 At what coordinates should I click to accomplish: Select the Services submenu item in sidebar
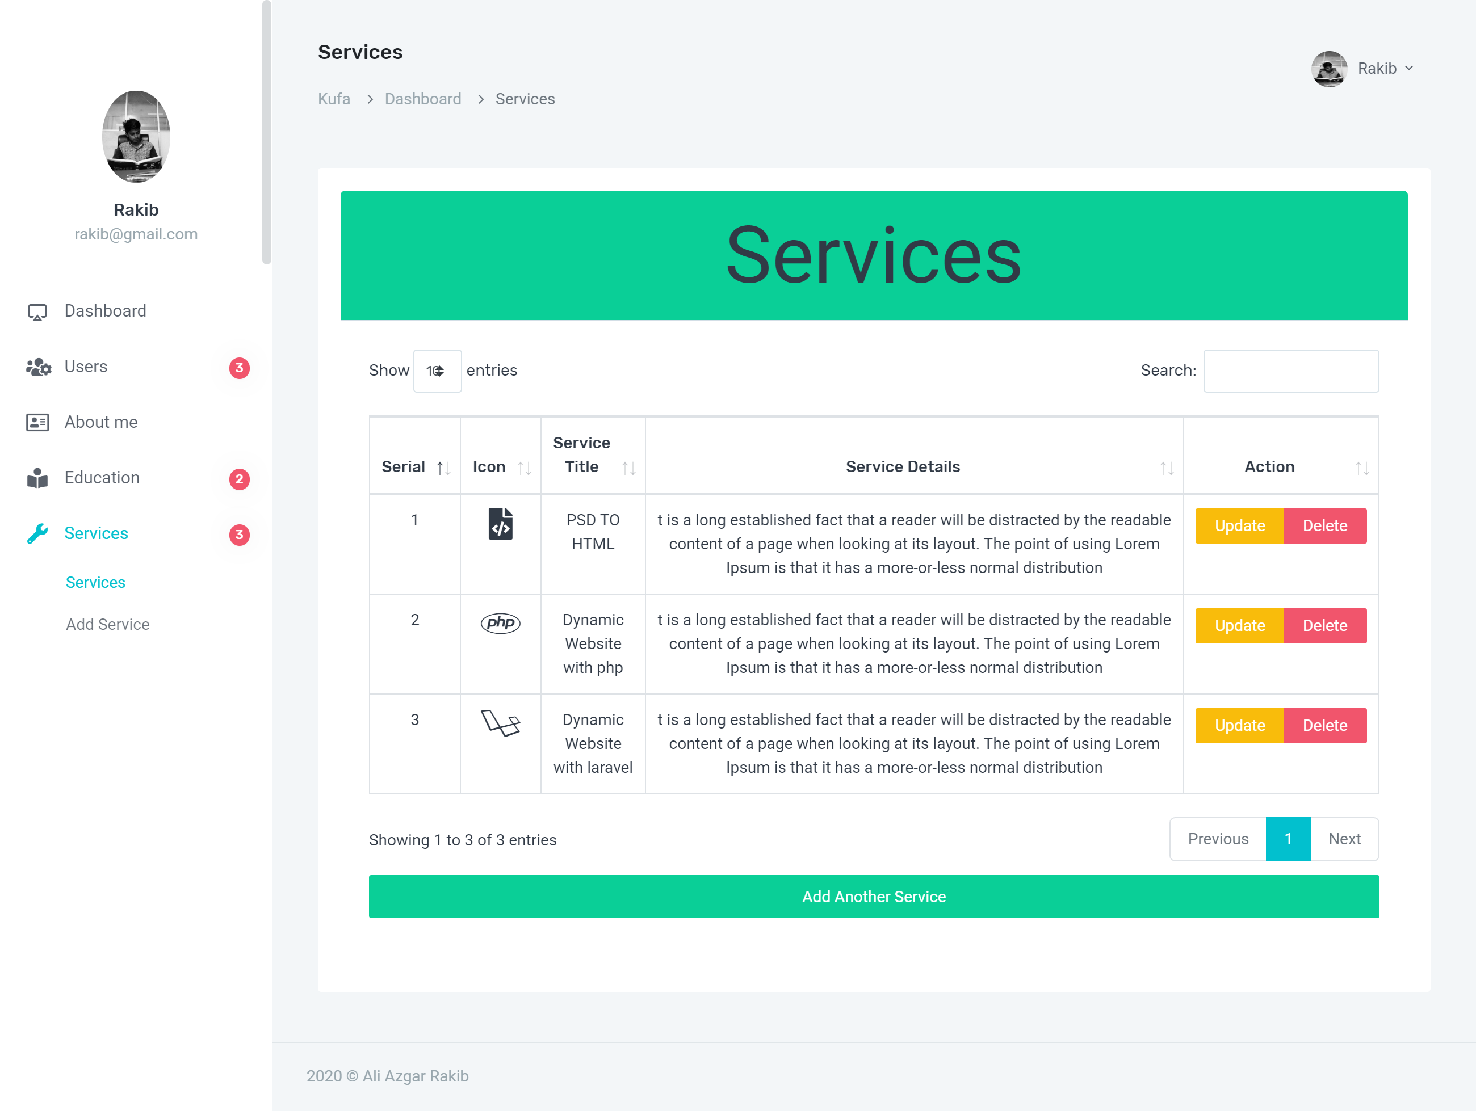pos(95,582)
